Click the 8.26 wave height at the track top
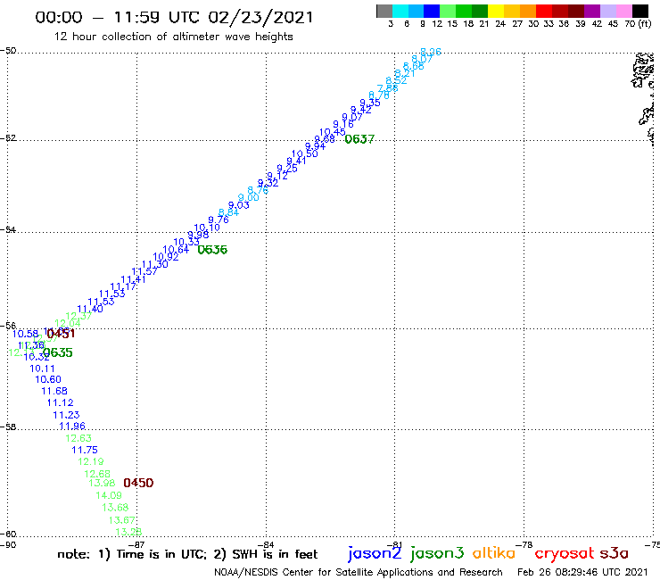The width and height of the screenshot is (660, 580). pyautogui.click(x=431, y=52)
